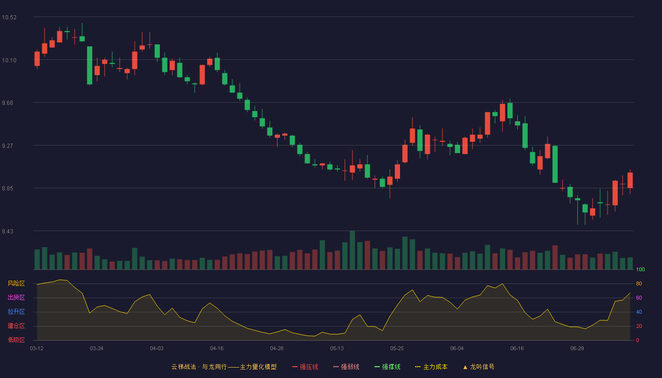
Task: Click the 10.10 price axis label
Action: 9,60
